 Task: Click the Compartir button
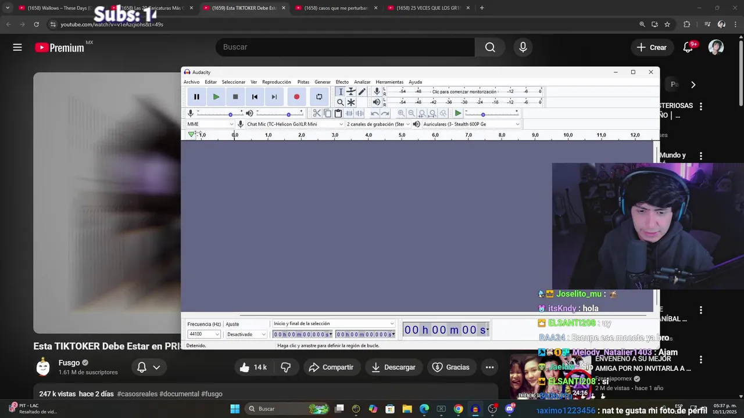click(331, 367)
